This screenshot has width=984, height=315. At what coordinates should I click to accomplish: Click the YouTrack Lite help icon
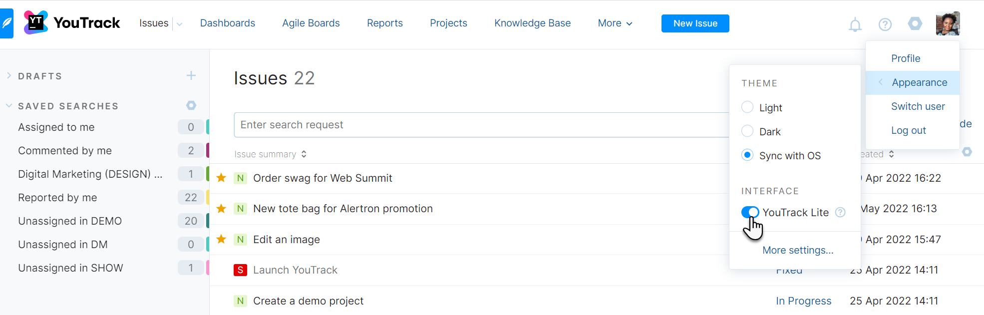(841, 212)
